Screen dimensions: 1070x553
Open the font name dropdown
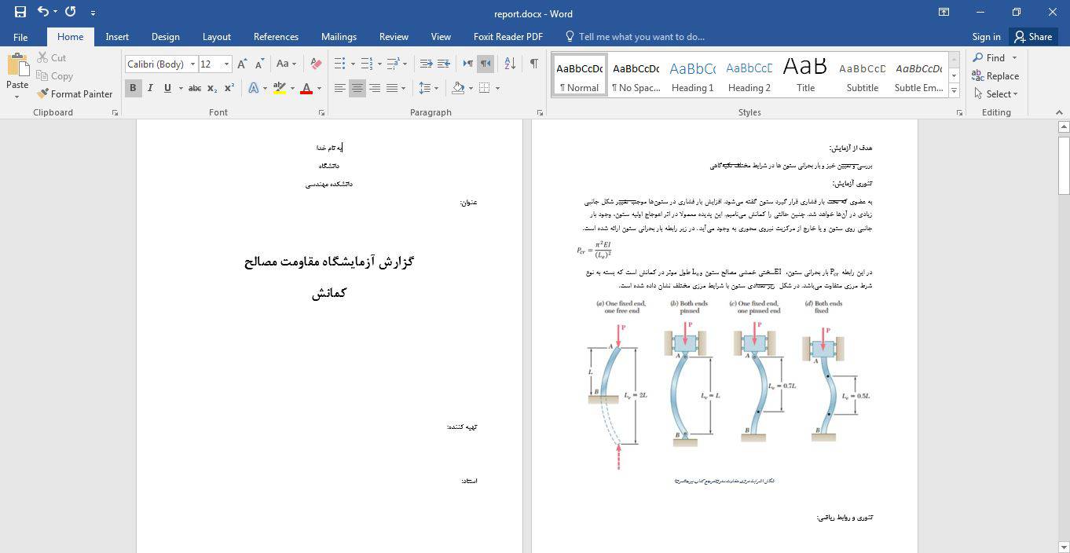(x=192, y=64)
